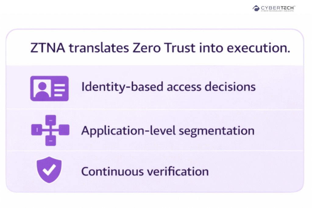The width and height of the screenshot is (312, 208).
Task: Select the top node of the segmentation icon
Action: coord(50,120)
